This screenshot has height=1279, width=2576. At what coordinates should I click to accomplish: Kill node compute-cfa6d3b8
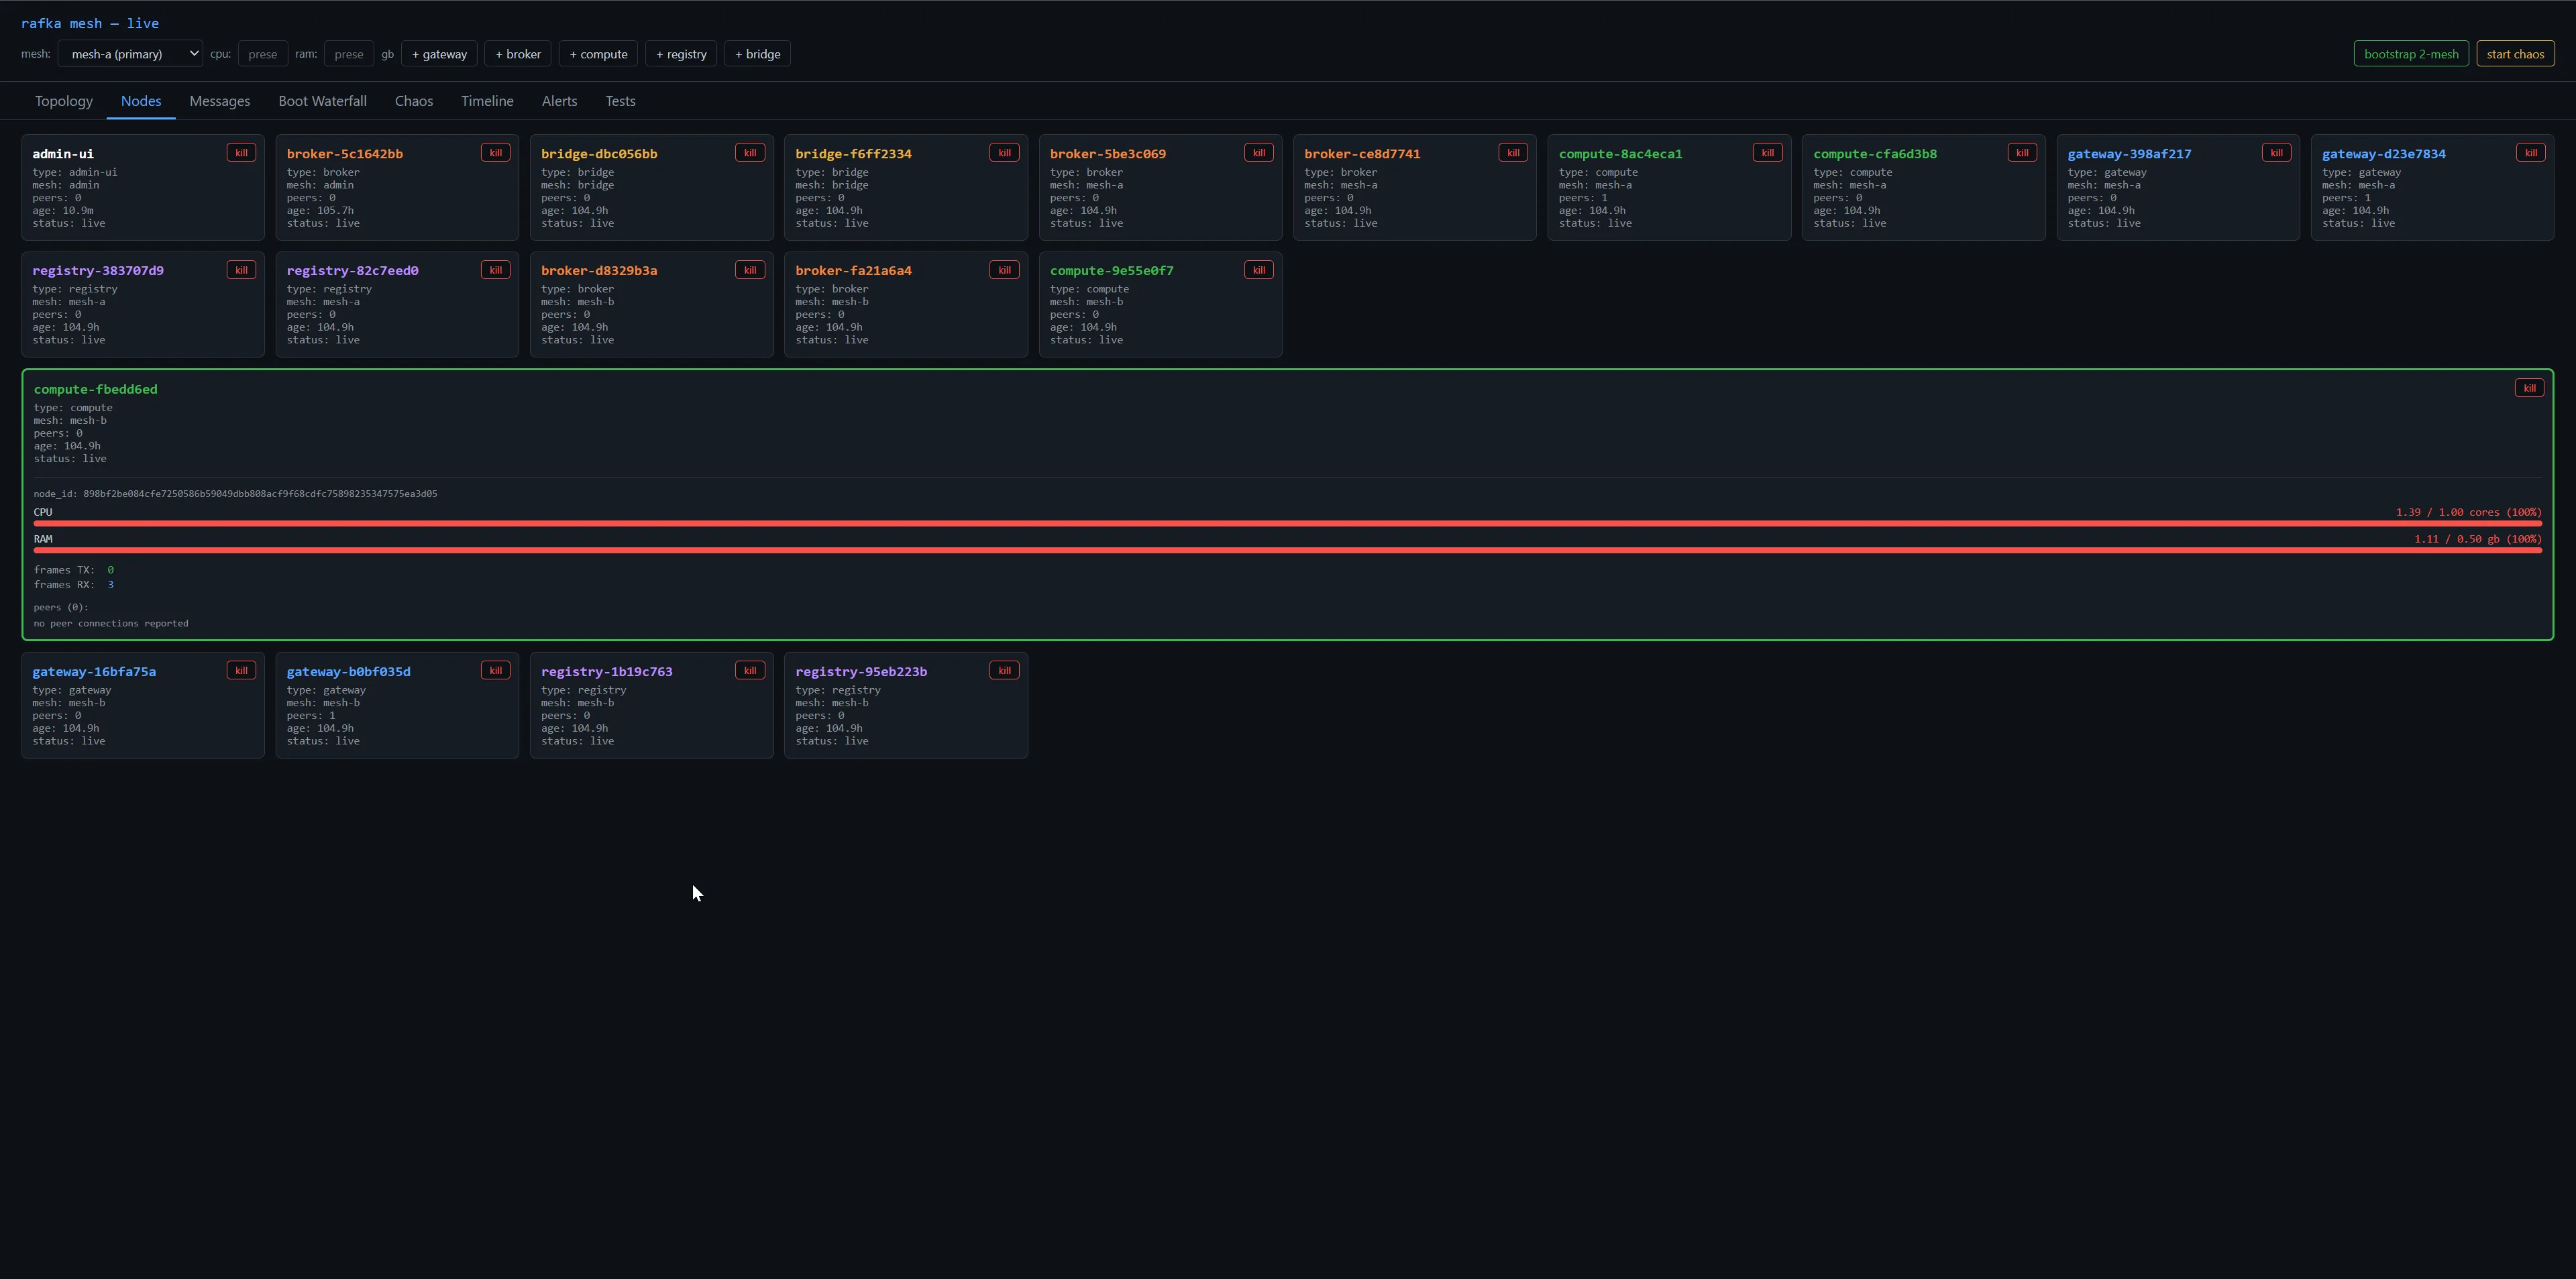click(2022, 153)
